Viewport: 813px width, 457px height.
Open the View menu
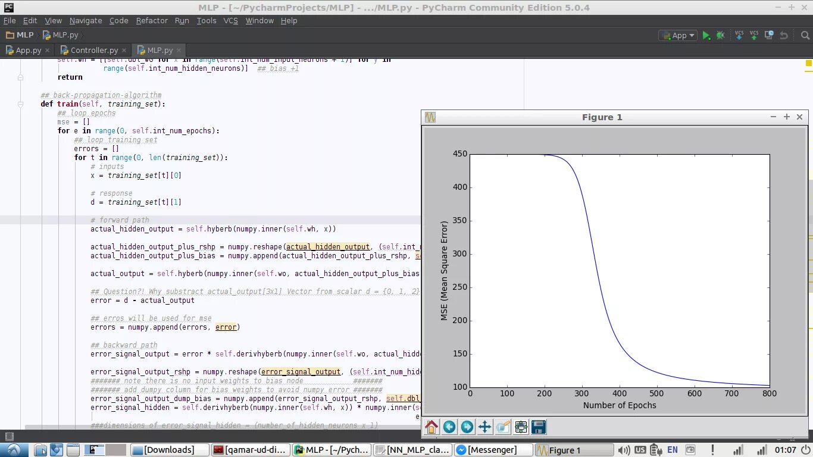pyautogui.click(x=53, y=20)
